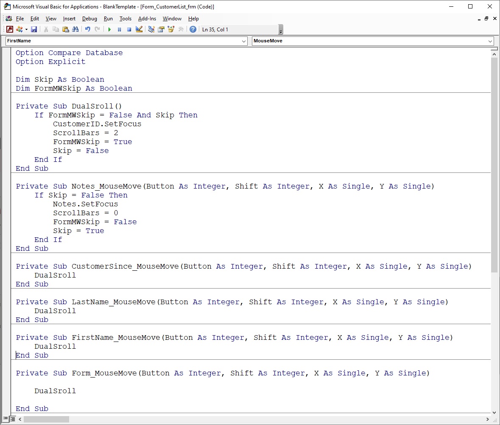This screenshot has height=425, width=500.
Task: Save the project with the floppy disk icon
Action: tap(34, 29)
